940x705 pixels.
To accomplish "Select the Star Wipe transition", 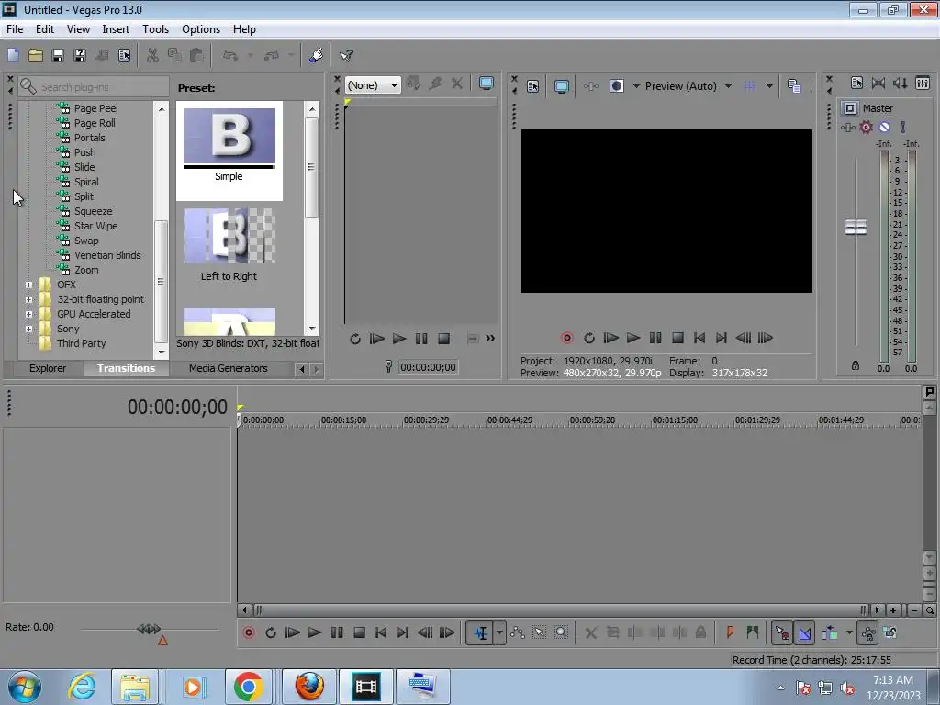I will click(x=95, y=226).
